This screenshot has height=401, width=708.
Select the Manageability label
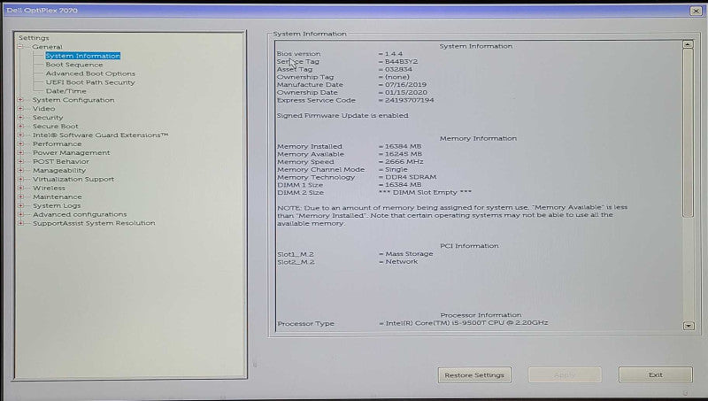(x=58, y=170)
